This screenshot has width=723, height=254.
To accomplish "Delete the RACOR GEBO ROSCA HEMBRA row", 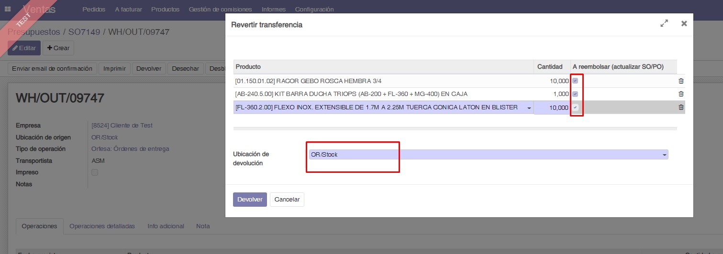I will (681, 81).
